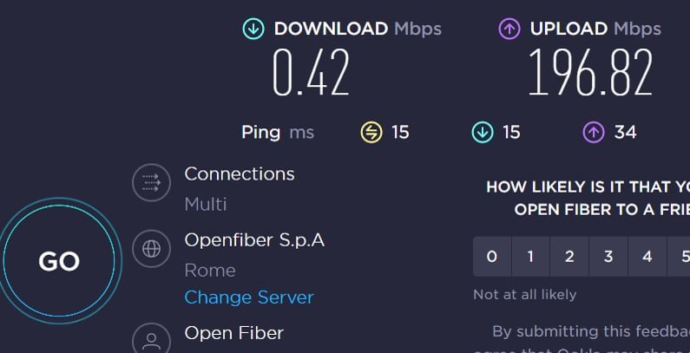Select rating 1 in the survey
This screenshot has height=353, width=690.
coord(530,256)
